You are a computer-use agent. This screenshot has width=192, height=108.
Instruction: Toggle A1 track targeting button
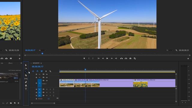tap(40, 89)
